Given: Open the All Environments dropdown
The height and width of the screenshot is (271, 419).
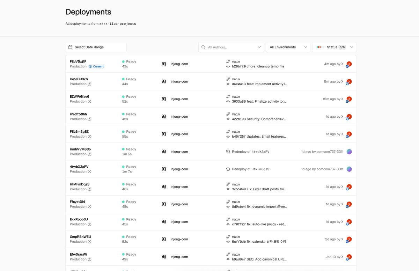Looking at the screenshot, I should point(288,47).
